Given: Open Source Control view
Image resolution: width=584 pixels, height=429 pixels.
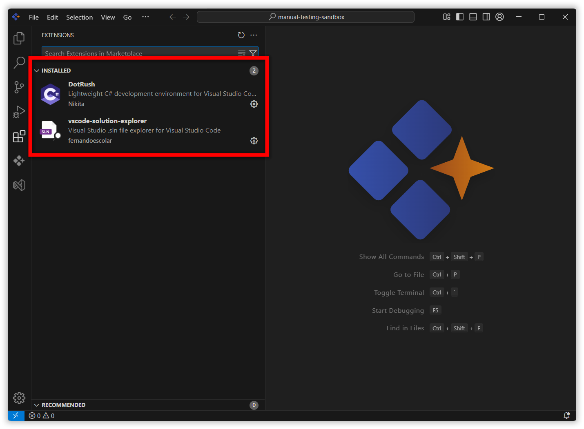Looking at the screenshot, I should click(x=19, y=87).
